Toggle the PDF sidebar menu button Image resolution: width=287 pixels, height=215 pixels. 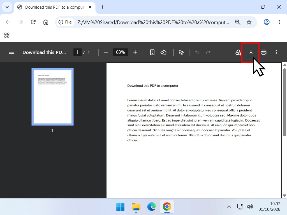(11, 52)
